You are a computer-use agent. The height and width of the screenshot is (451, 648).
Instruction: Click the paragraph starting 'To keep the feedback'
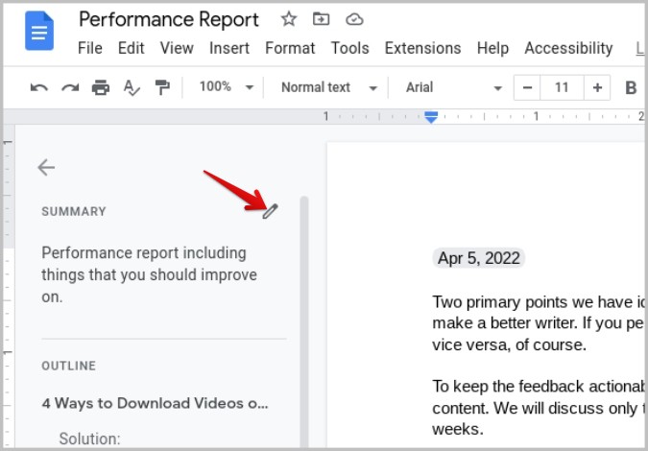click(x=538, y=408)
